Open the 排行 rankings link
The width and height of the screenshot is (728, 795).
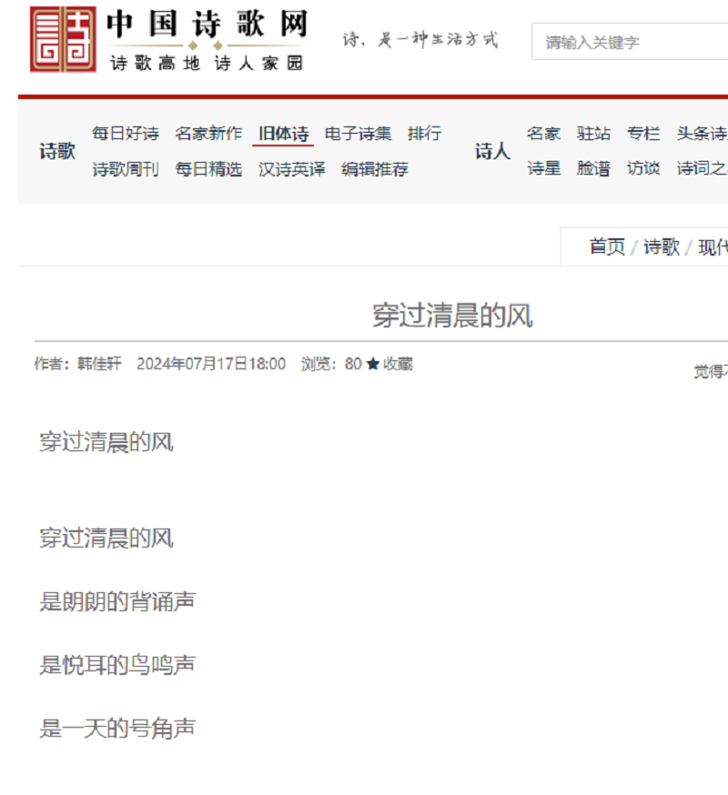424,134
